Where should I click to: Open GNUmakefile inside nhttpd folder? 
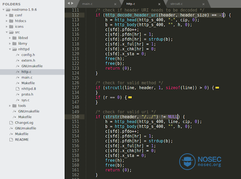tap(32, 66)
